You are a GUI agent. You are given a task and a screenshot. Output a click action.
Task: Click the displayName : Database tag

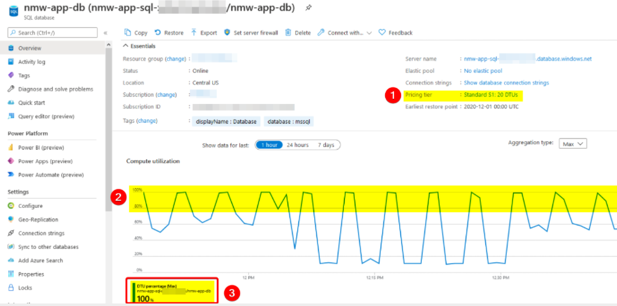[226, 122]
